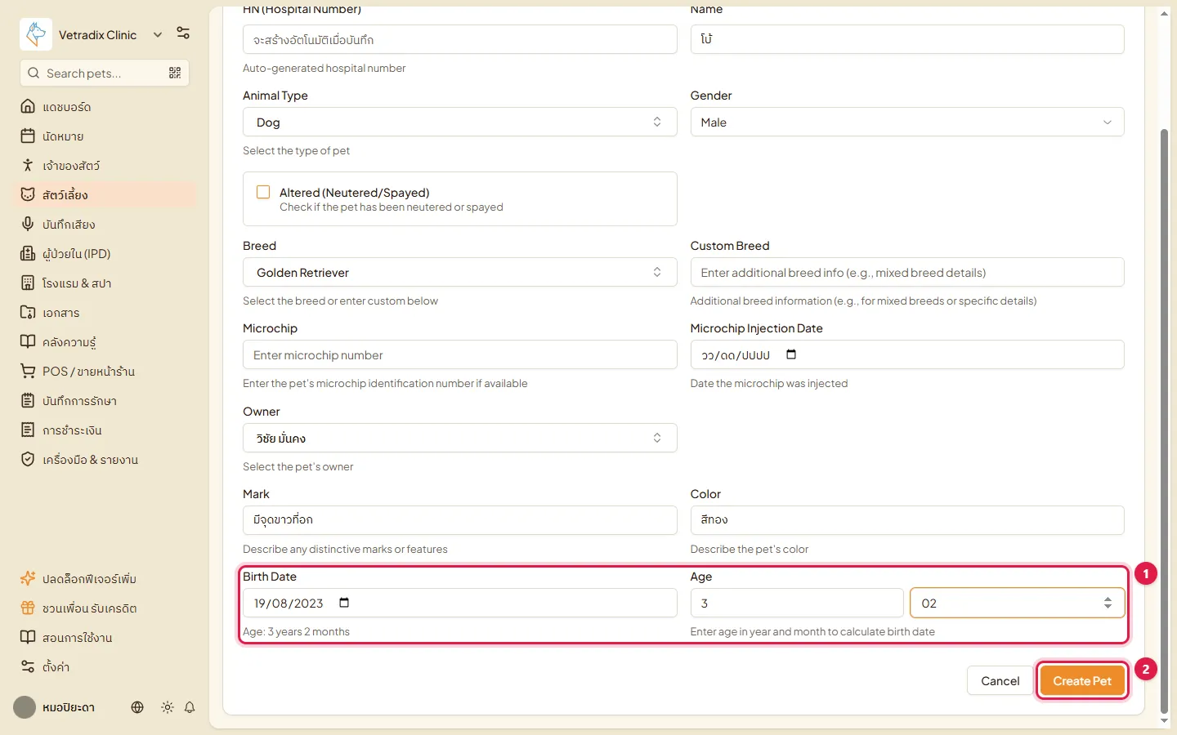This screenshot has height=735, width=1177.
Task: Open เอกสาร documents menu item
Action: coord(105,313)
